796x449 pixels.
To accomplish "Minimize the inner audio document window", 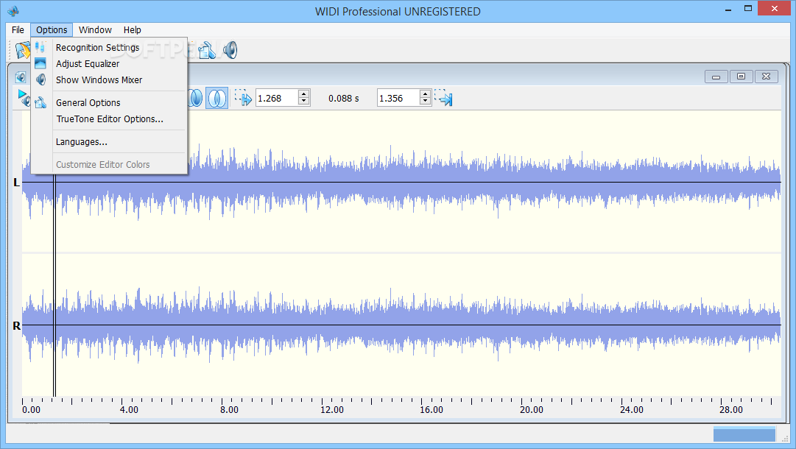I will (x=716, y=77).
